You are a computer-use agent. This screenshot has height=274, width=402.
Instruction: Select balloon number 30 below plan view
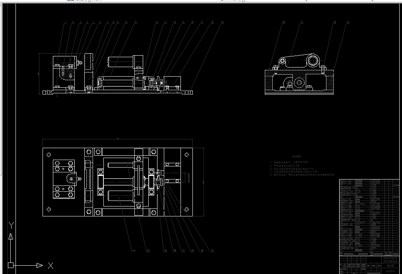coord(148,251)
